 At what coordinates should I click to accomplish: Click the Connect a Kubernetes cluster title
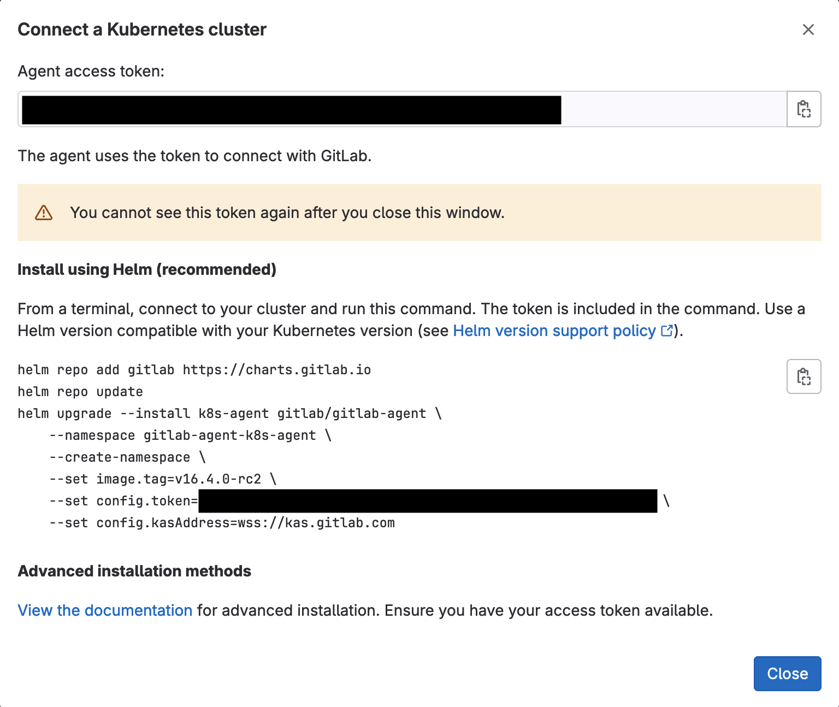(142, 30)
